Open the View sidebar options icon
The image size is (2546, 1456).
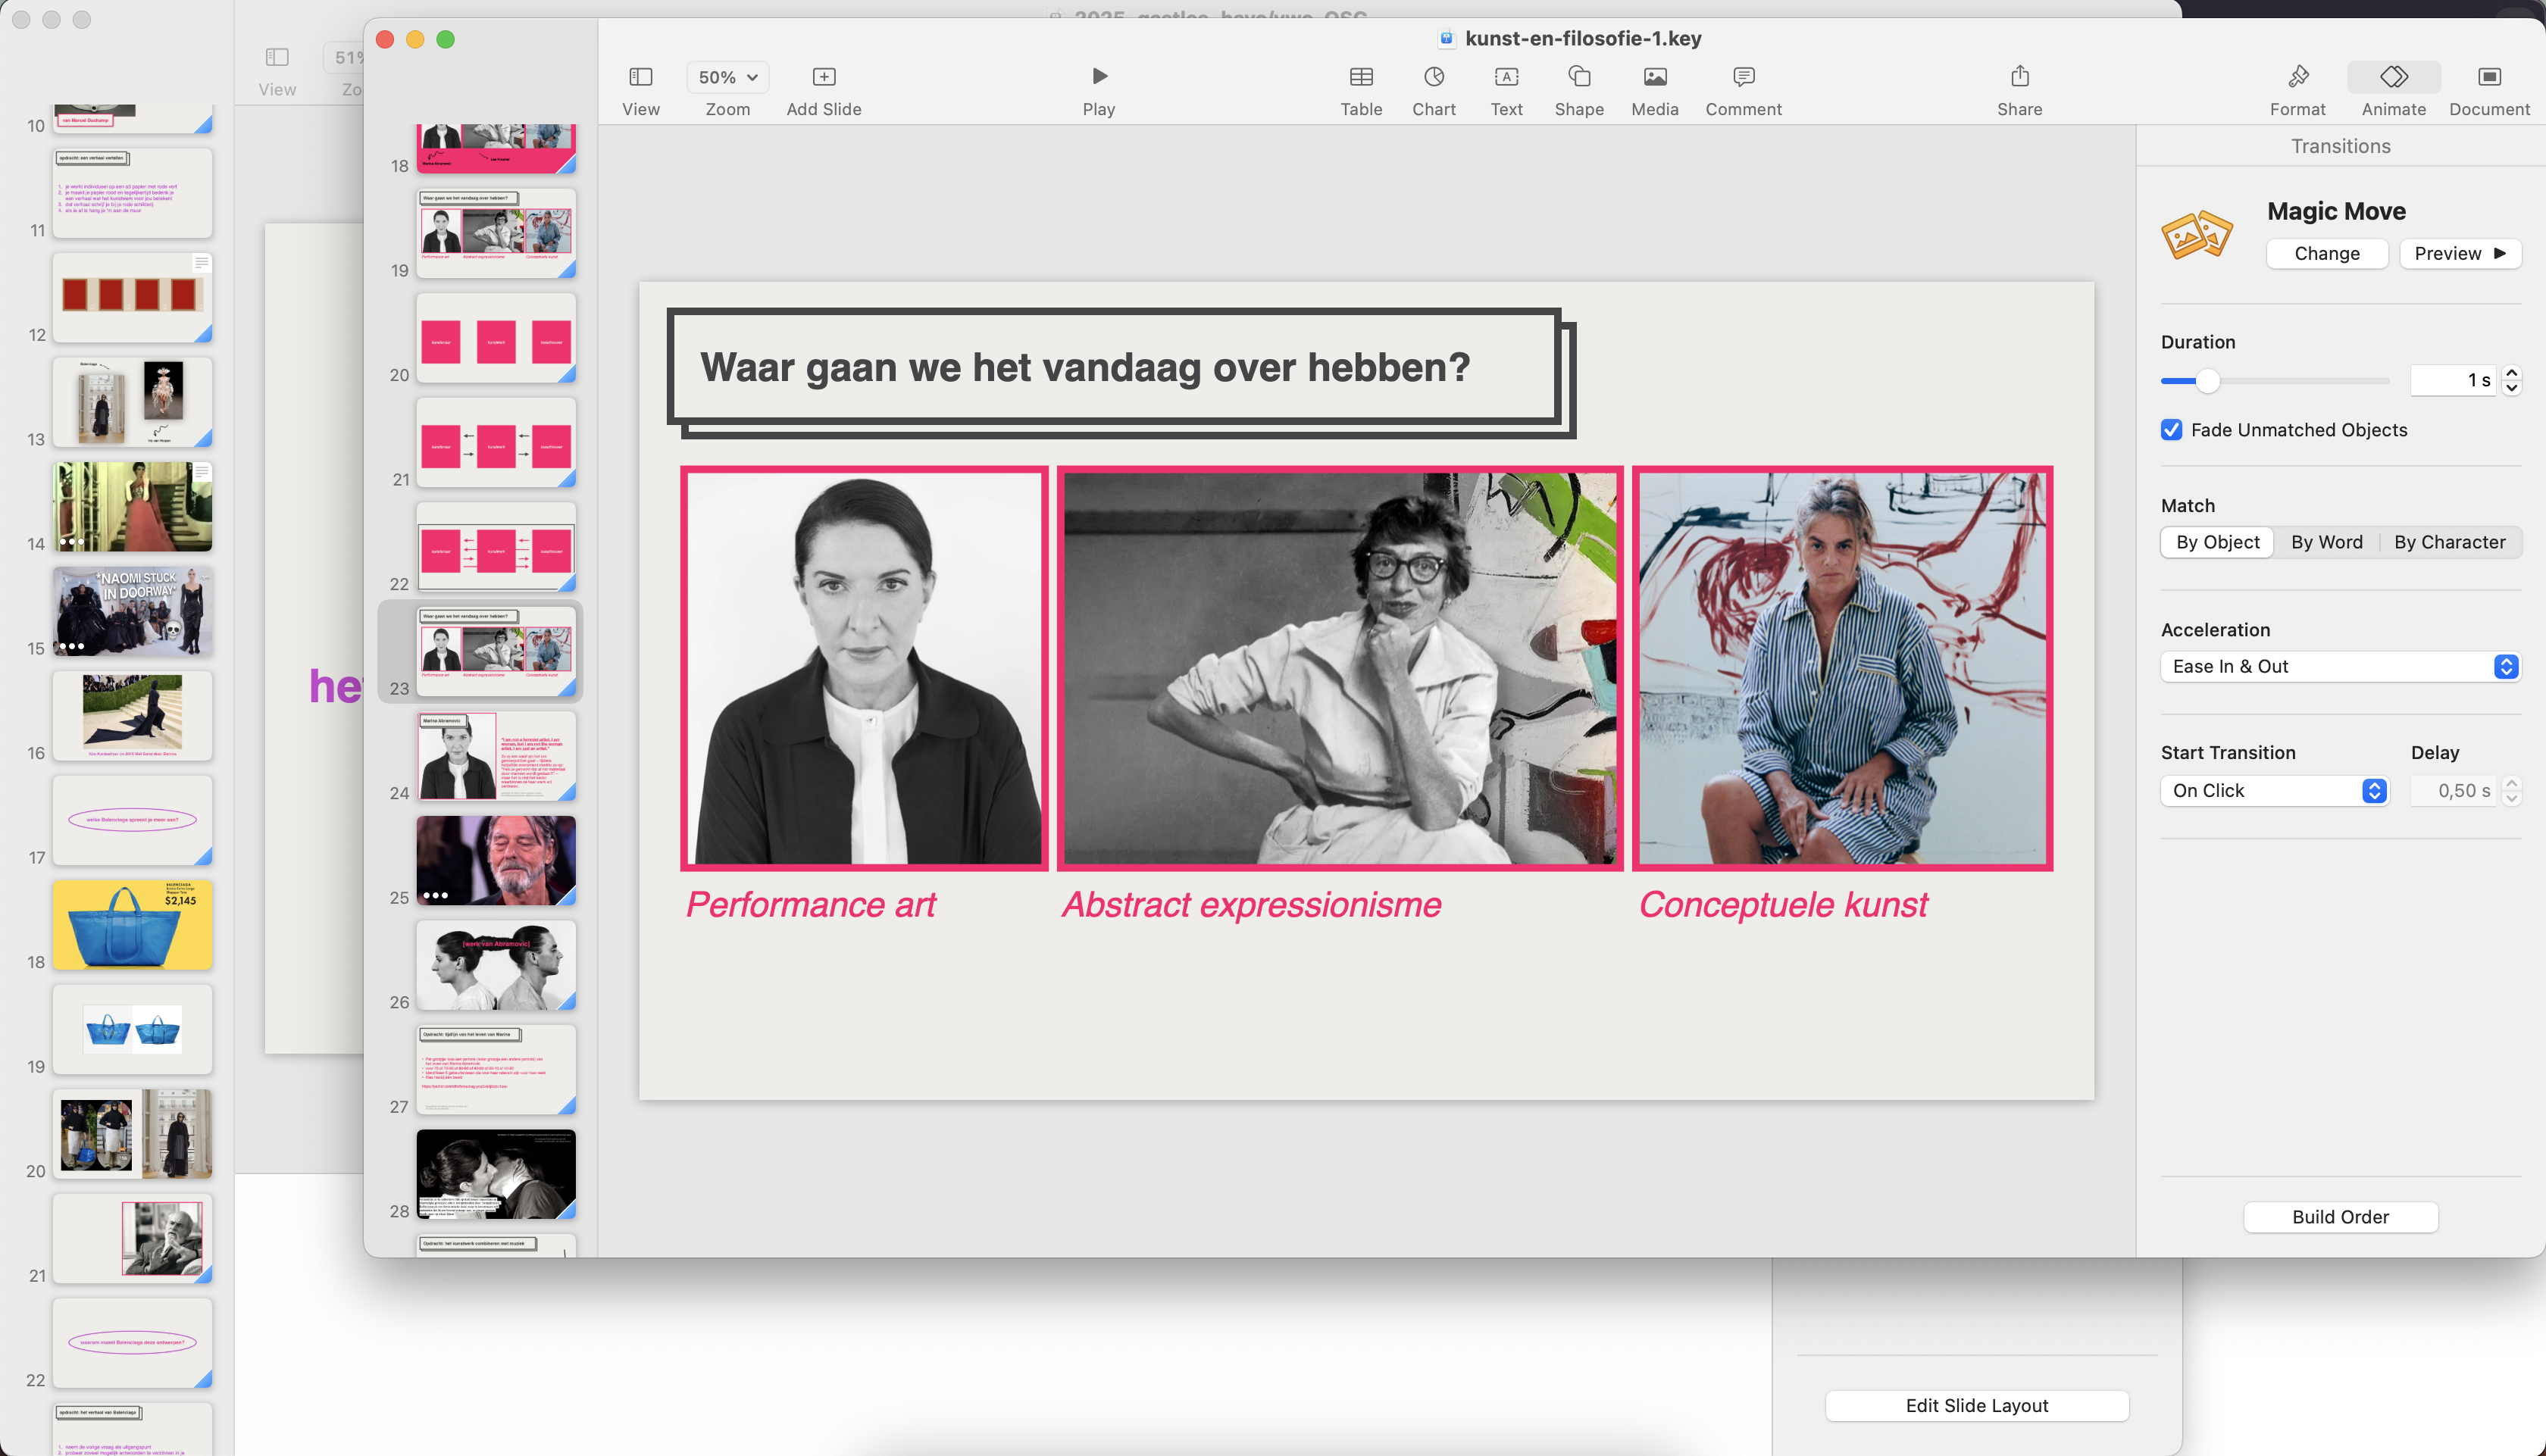(x=640, y=77)
